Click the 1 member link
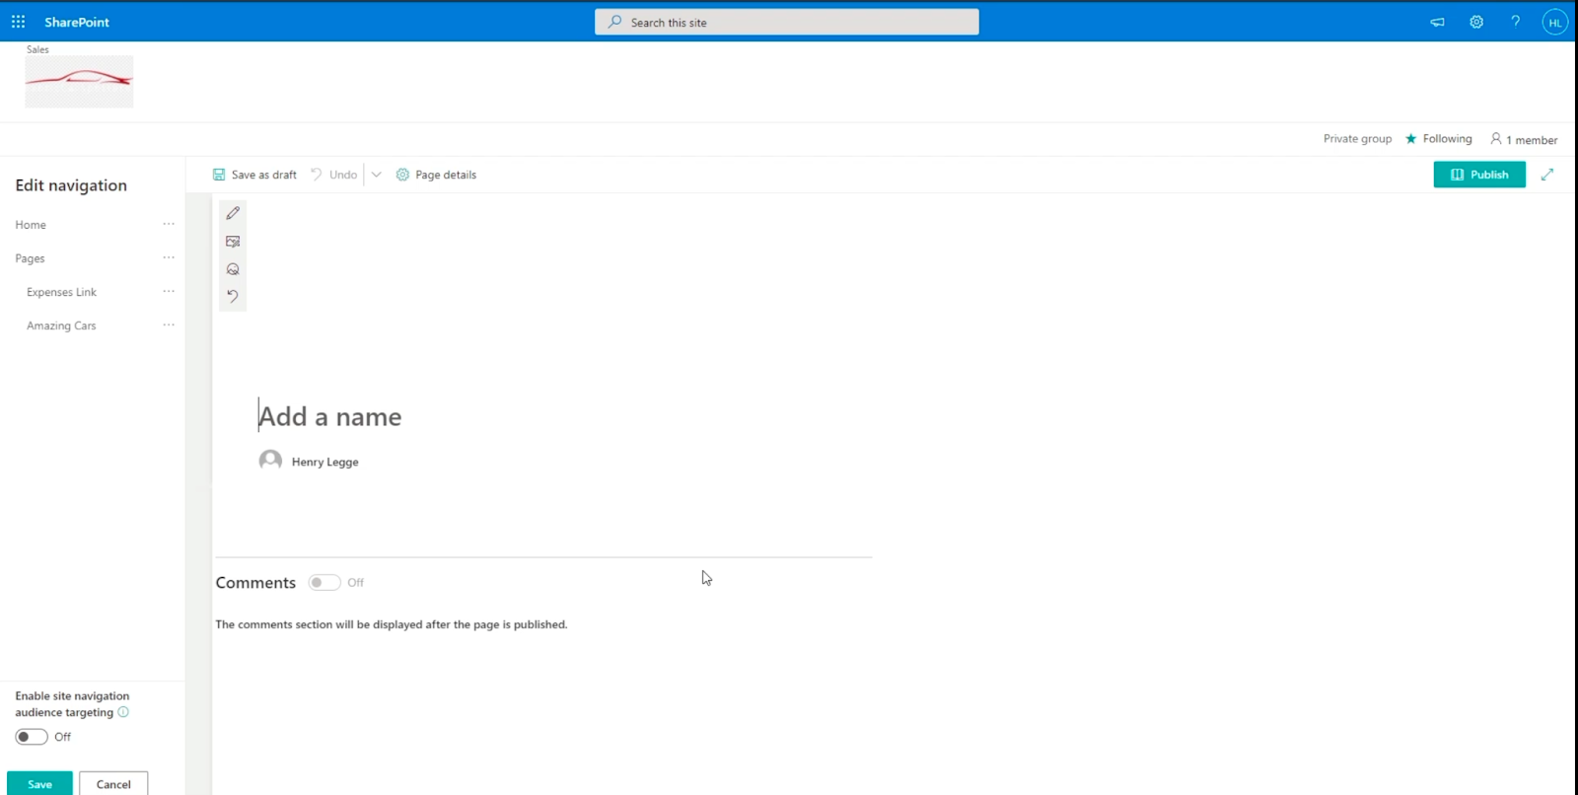 (1524, 139)
